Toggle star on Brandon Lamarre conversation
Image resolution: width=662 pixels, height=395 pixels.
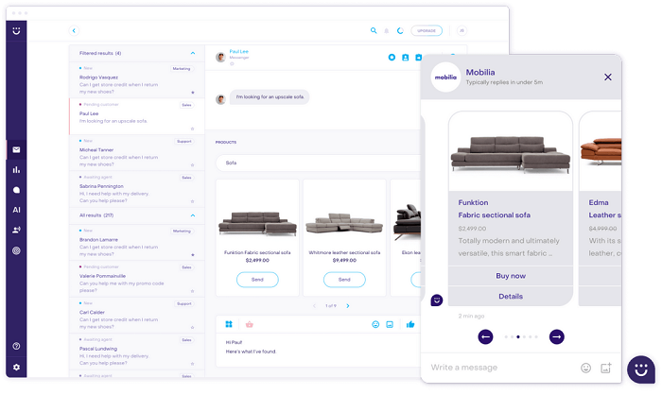[193, 254]
